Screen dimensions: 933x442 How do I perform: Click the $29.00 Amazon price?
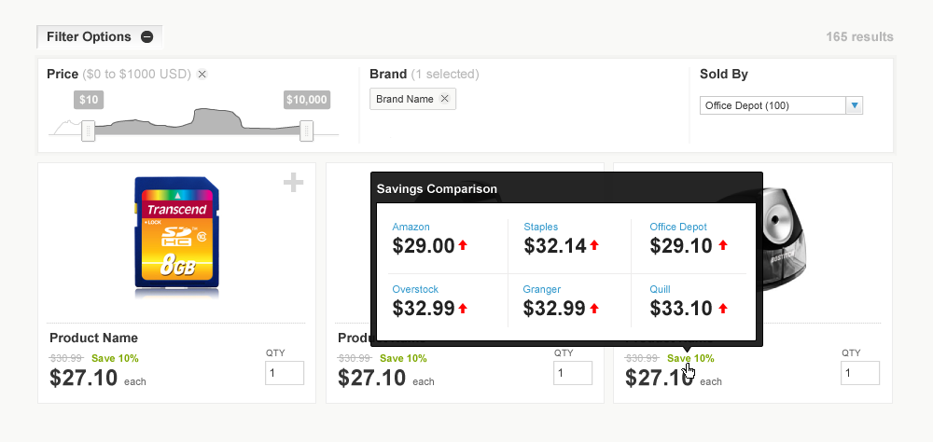coord(424,245)
